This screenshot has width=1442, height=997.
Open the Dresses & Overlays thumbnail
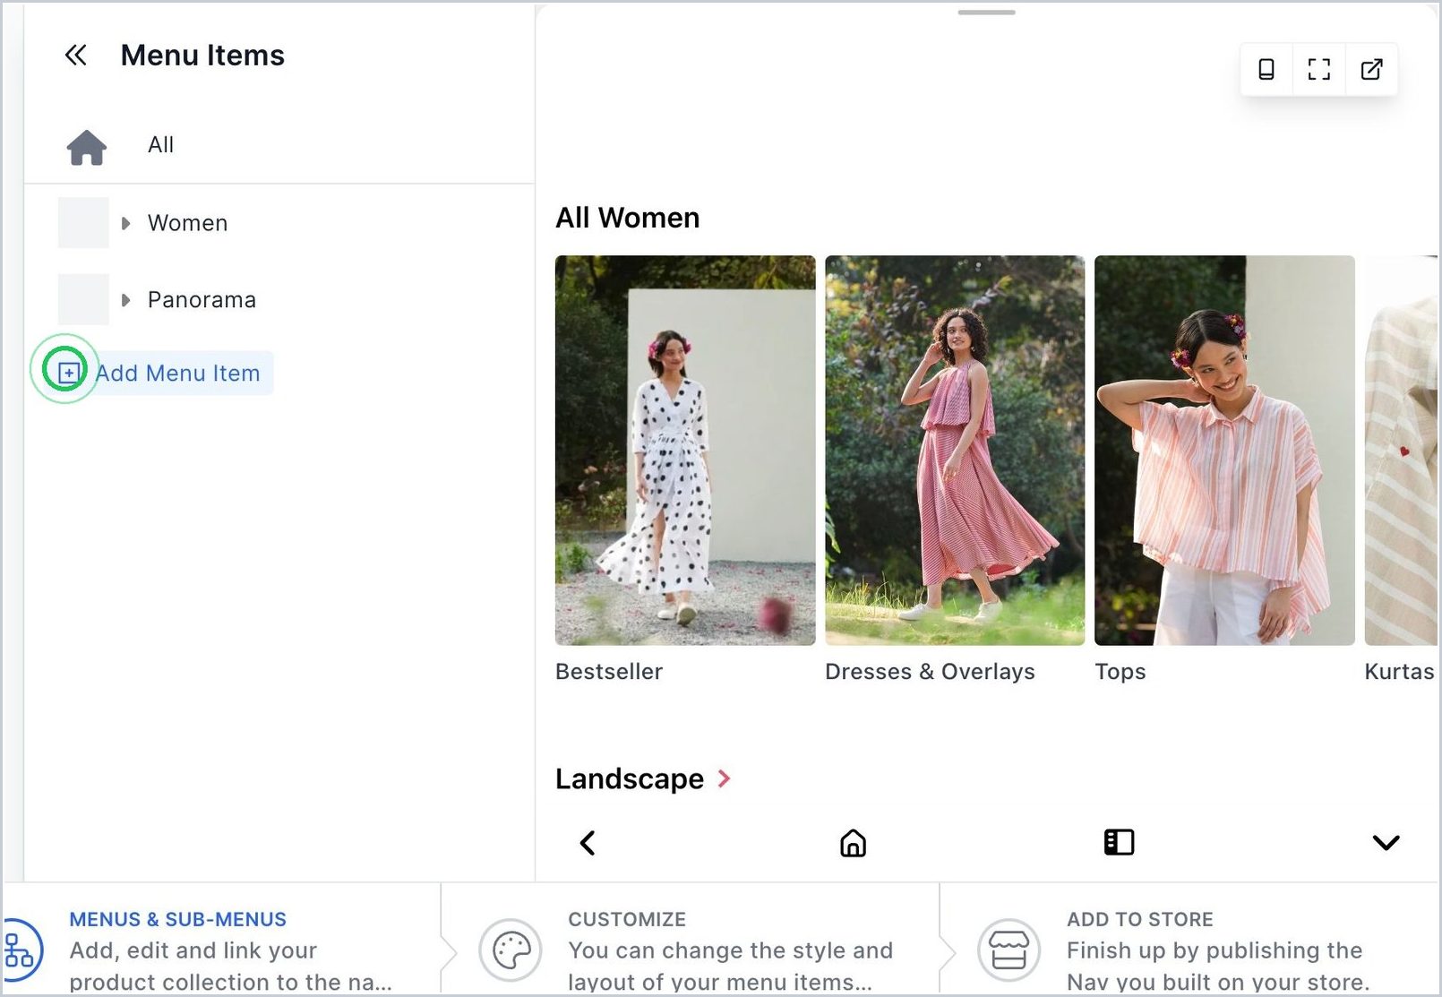point(955,451)
